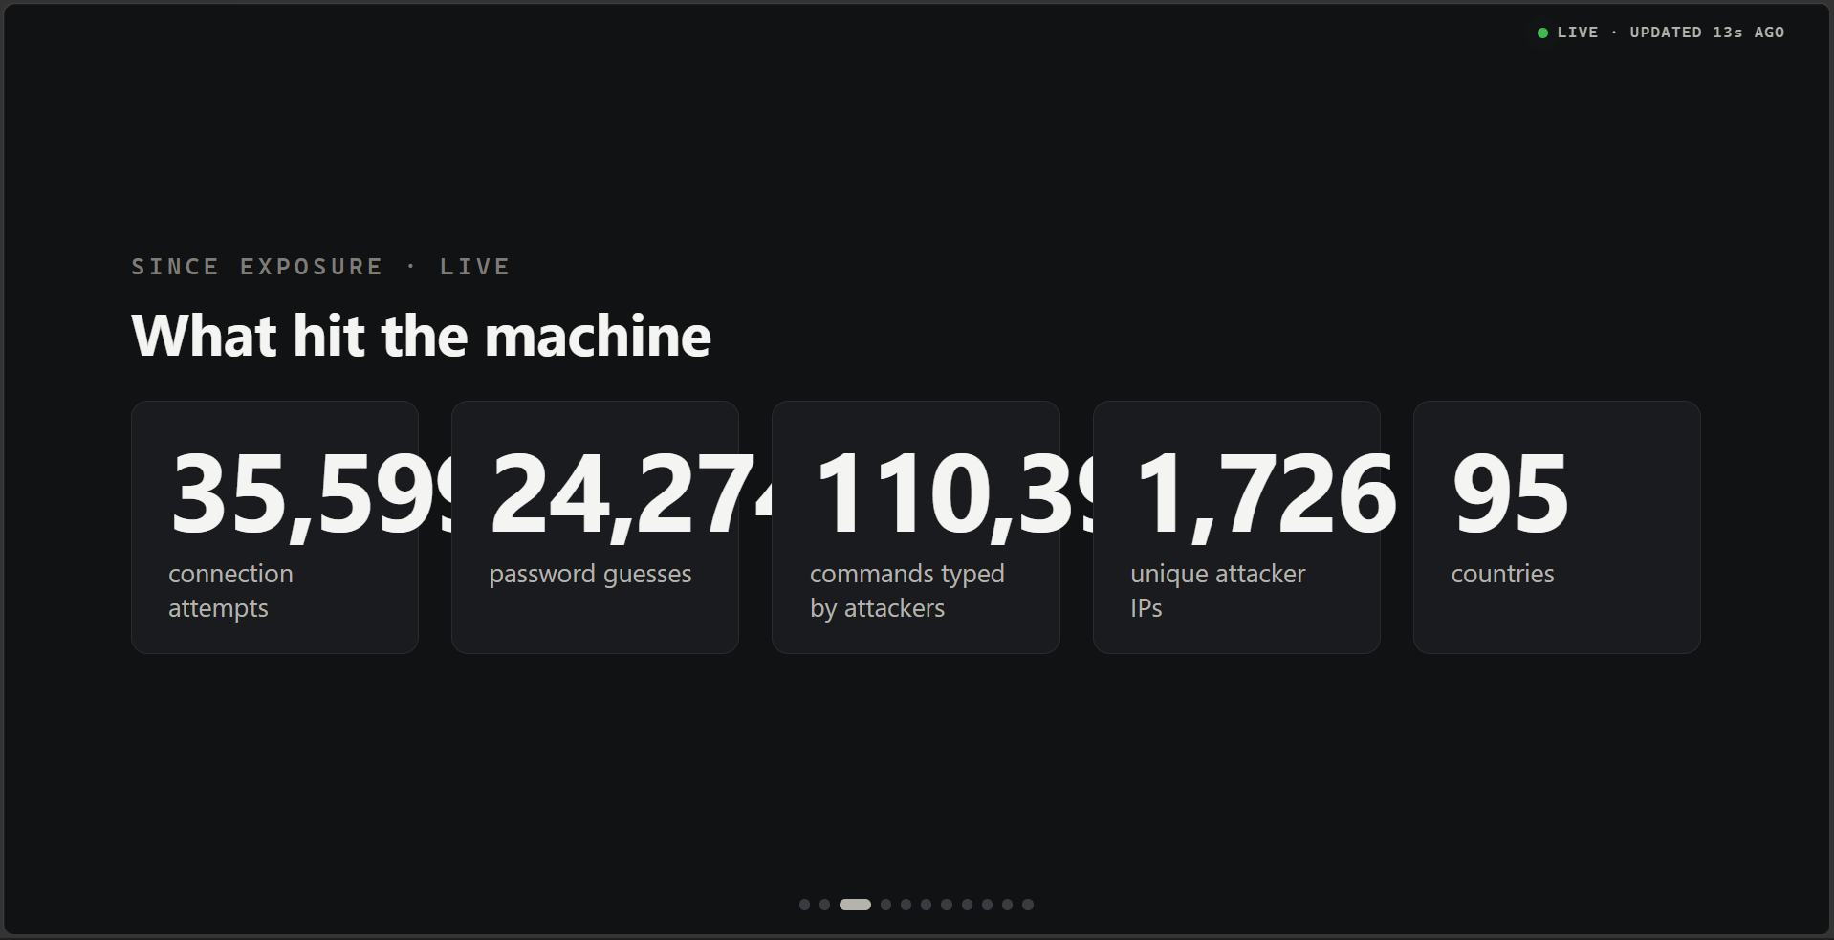
Task: Click the active elongated pagination indicator
Action: coord(855,905)
